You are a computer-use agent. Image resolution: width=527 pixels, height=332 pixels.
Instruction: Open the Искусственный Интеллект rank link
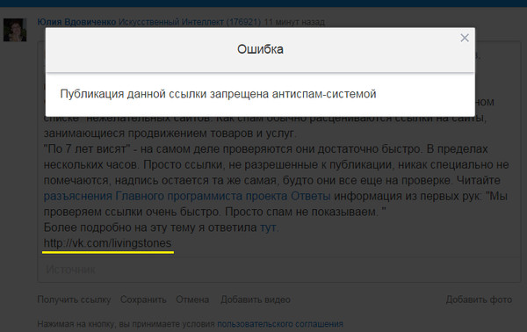(x=190, y=22)
